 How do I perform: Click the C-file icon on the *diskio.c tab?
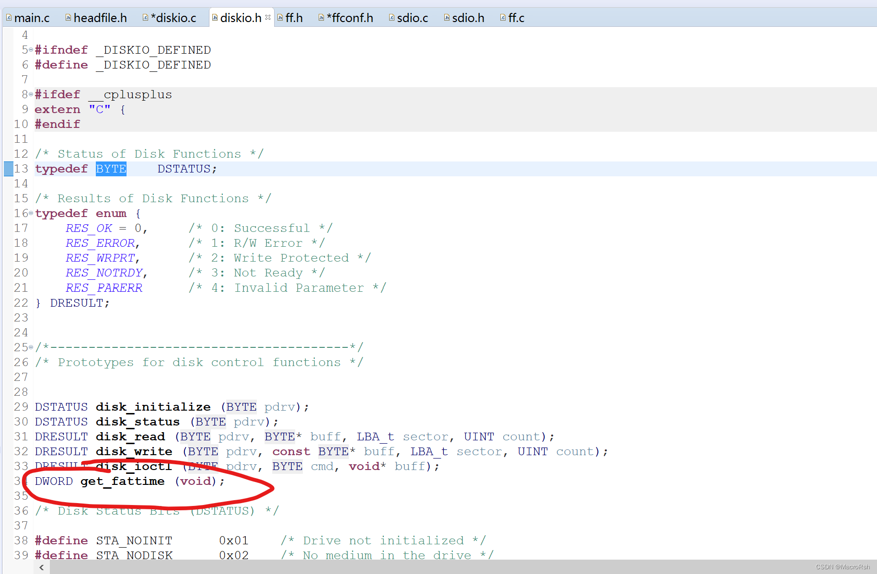[145, 17]
